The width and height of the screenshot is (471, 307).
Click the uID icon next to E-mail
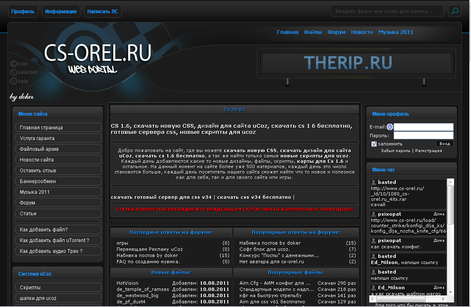coord(390,127)
